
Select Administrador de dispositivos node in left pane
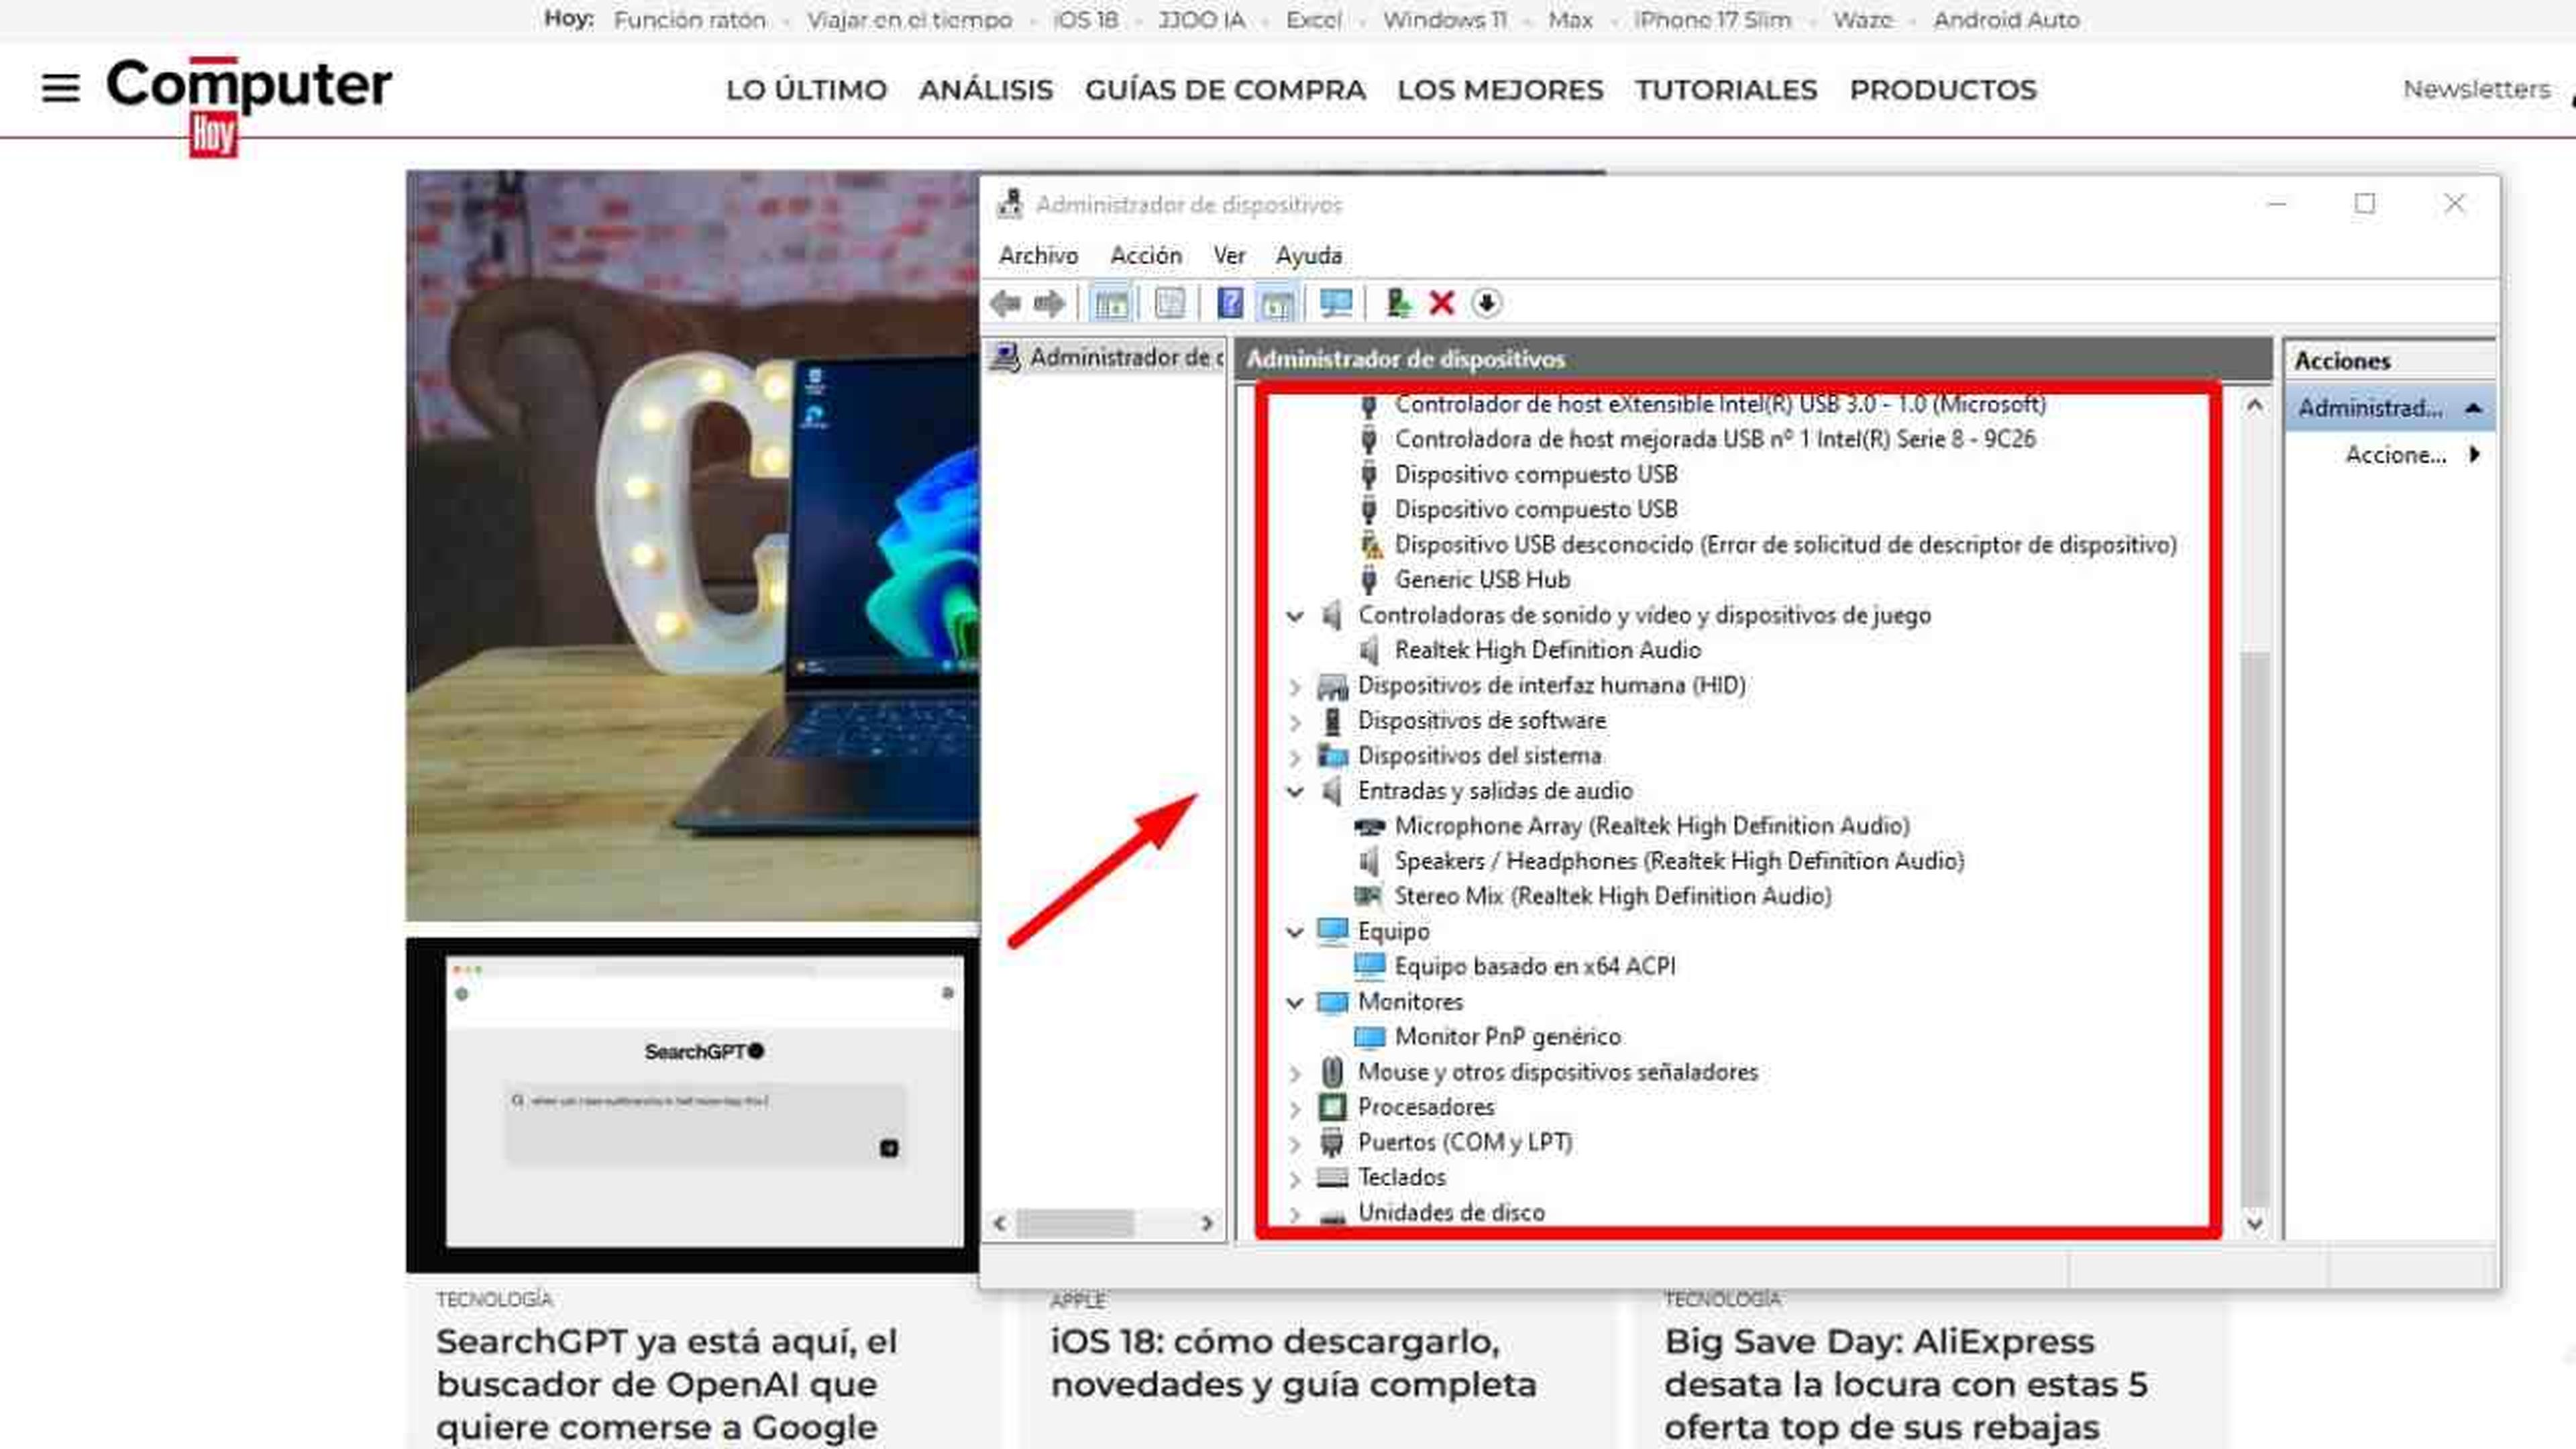[1108, 357]
